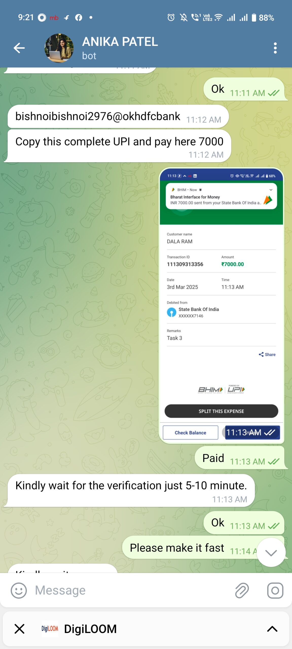
Task: Jump to latest messages with down chevron
Action: tap(271, 553)
